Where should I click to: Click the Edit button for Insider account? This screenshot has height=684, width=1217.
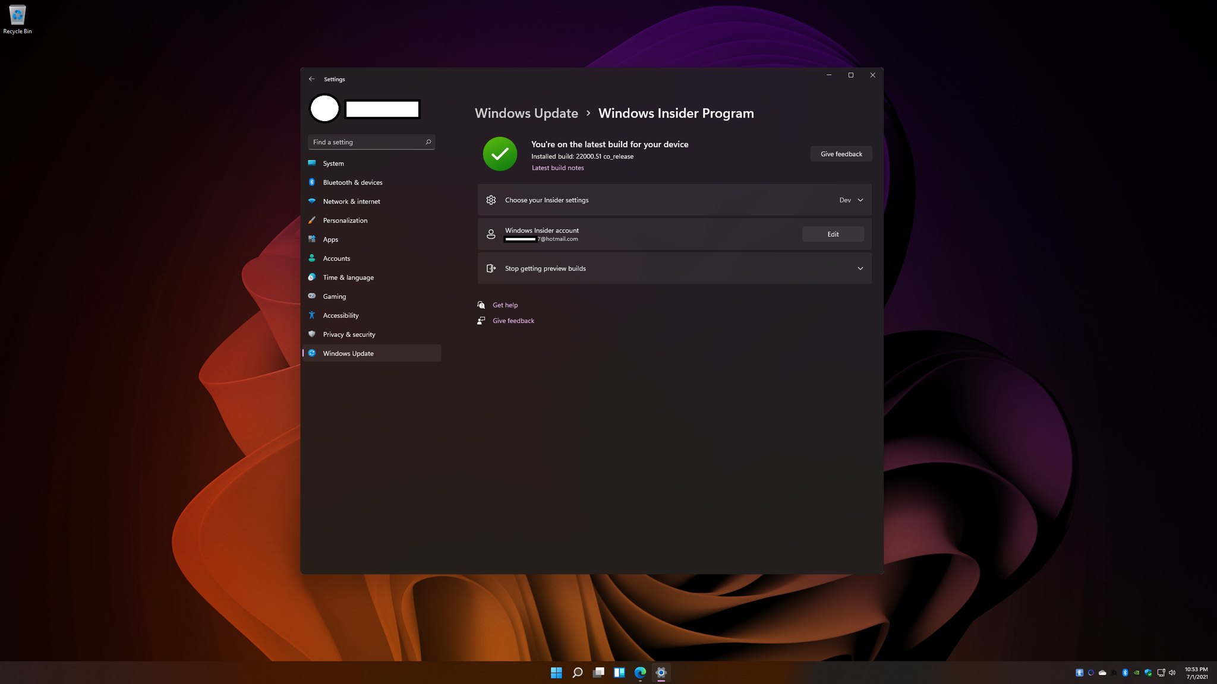(x=833, y=234)
